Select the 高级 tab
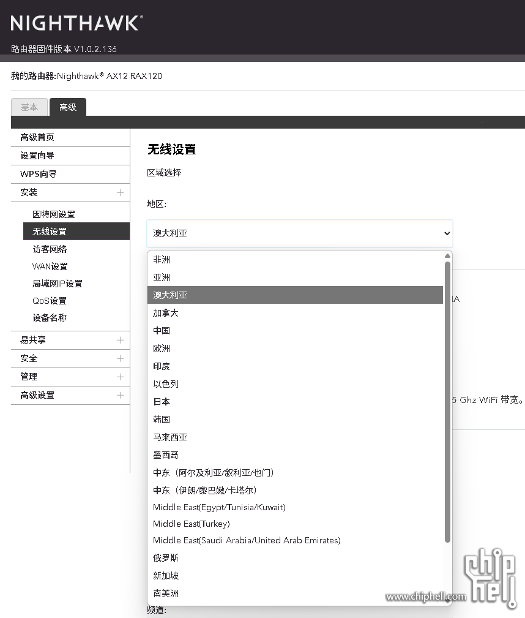Viewport: 525px width, 618px height. click(x=68, y=107)
